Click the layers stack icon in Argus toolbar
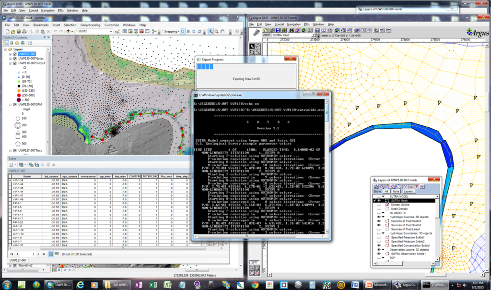Image resolution: width=491 pixels, height=290 pixels. pos(304,30)
